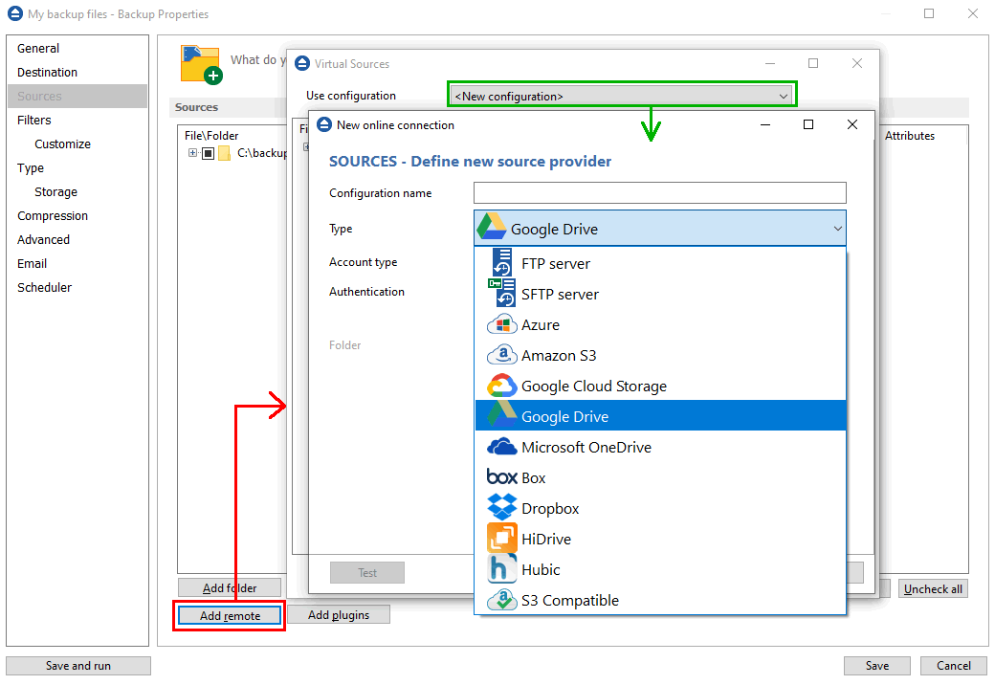Select highlighted Google Drive icon in list
Viewport: 995px width, 685px height.
[x=502, y=413]
